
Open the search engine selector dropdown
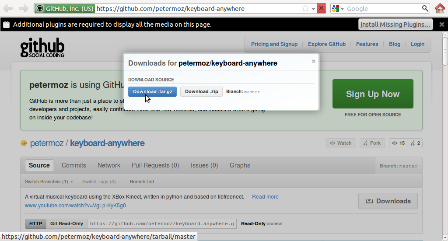338,9
